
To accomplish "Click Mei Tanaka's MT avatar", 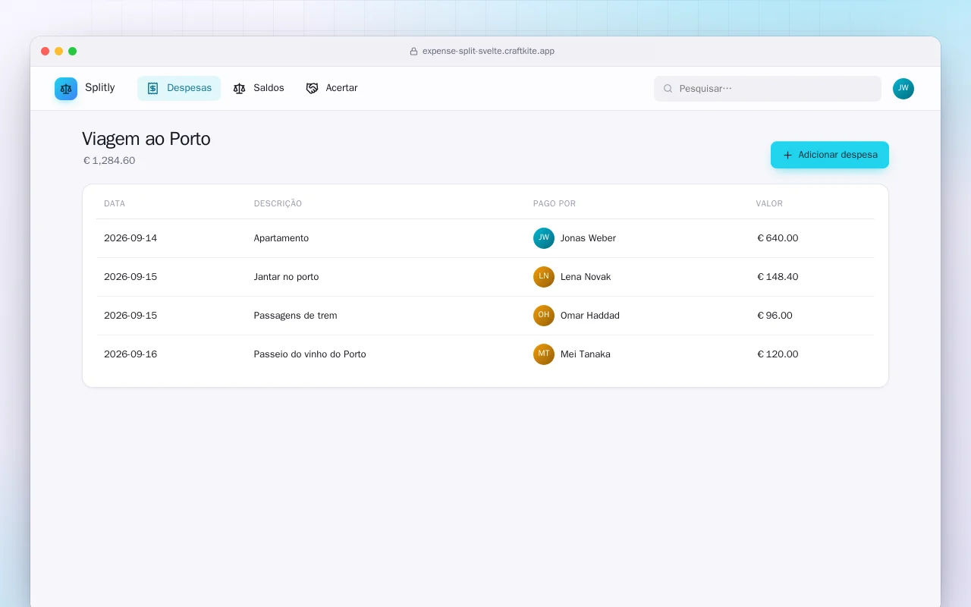I will tap(544, 354).
